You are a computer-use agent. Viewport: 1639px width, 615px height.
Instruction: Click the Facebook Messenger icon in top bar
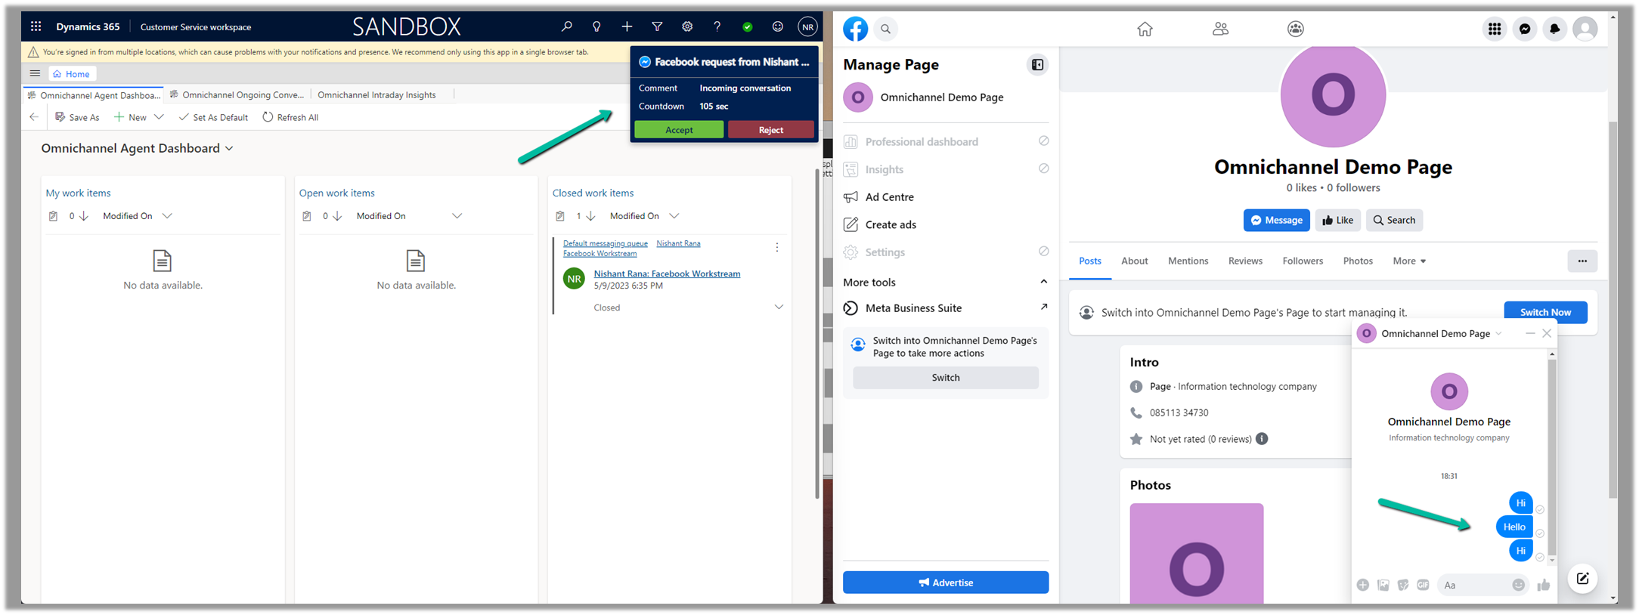click(1525, 29)
